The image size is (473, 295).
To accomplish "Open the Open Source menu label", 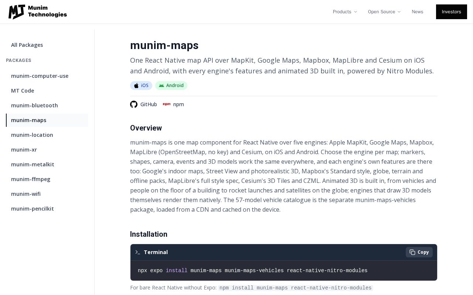I will (381, 12).
